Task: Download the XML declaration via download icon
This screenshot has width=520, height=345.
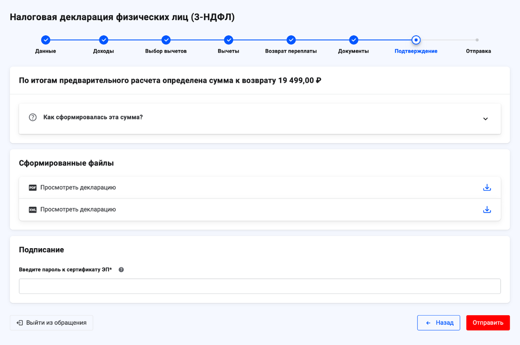Action: [x=487, y=209]
